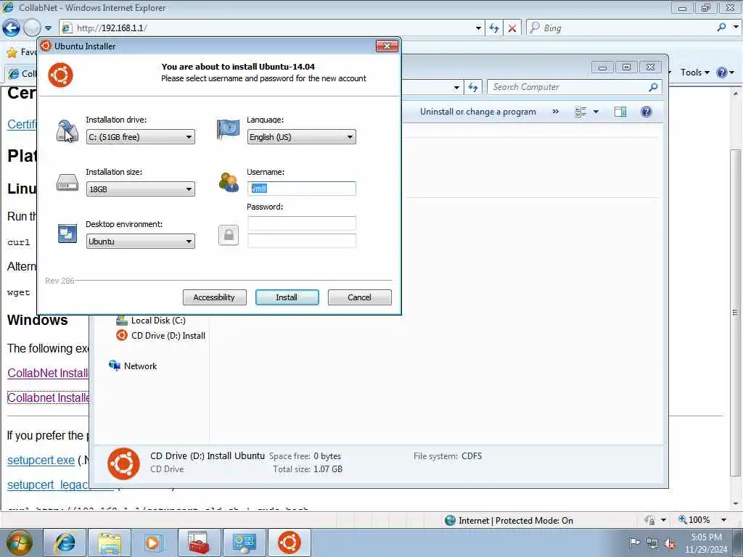Click the Windows Start button
This screenshot has width=743, height=557.
[19, 542]
